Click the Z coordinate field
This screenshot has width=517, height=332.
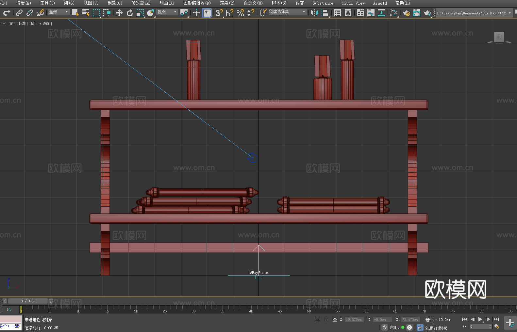click(410, 320)
